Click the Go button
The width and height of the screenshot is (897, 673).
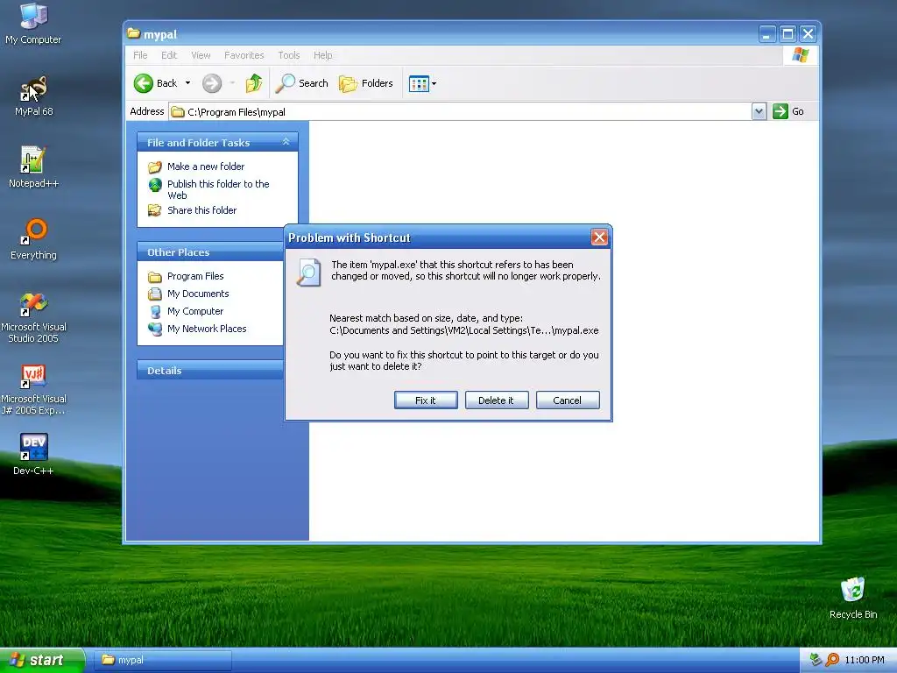tap(788, 111)
